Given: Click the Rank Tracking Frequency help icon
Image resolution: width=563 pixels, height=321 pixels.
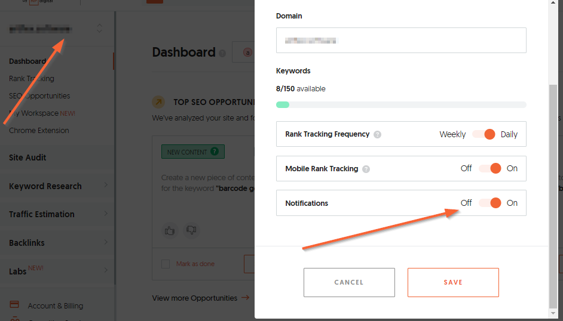Looking at the screenshot, I should tap(377, 134).
